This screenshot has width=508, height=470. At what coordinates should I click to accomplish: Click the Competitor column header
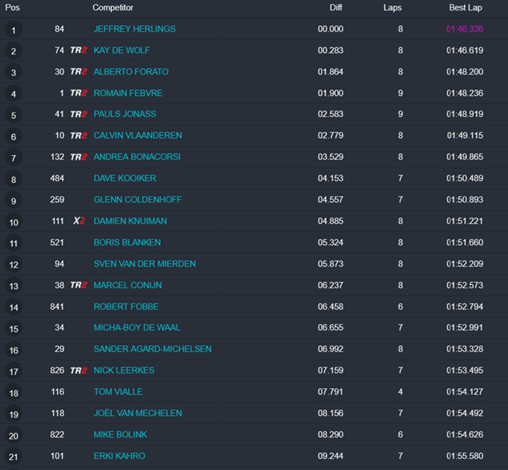[113, 8]
